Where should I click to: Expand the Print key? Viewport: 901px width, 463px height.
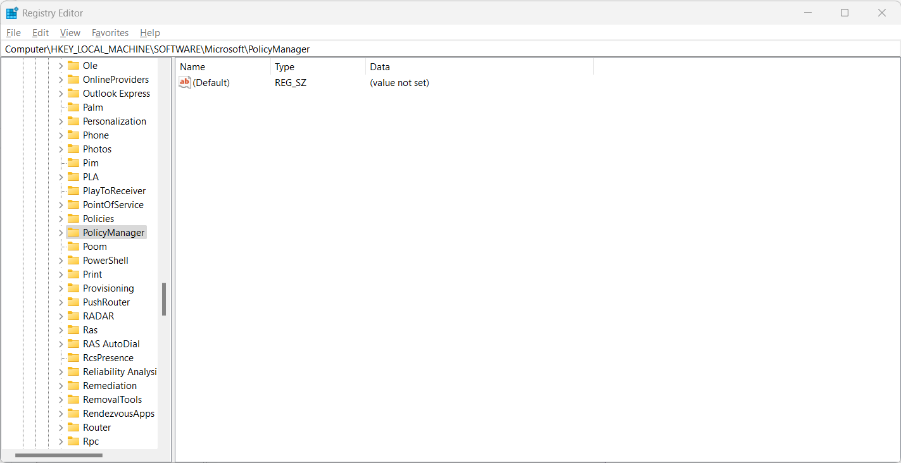[x=61, y=275]
